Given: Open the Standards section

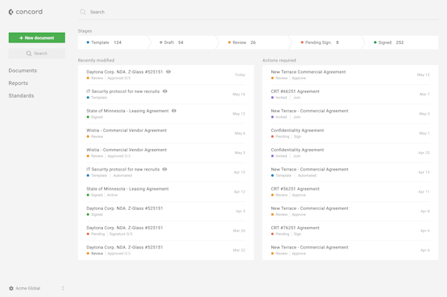Looking at the screenshot, I should (21, 96).
